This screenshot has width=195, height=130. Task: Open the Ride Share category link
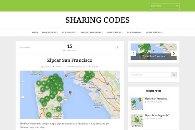click(25, 47)
